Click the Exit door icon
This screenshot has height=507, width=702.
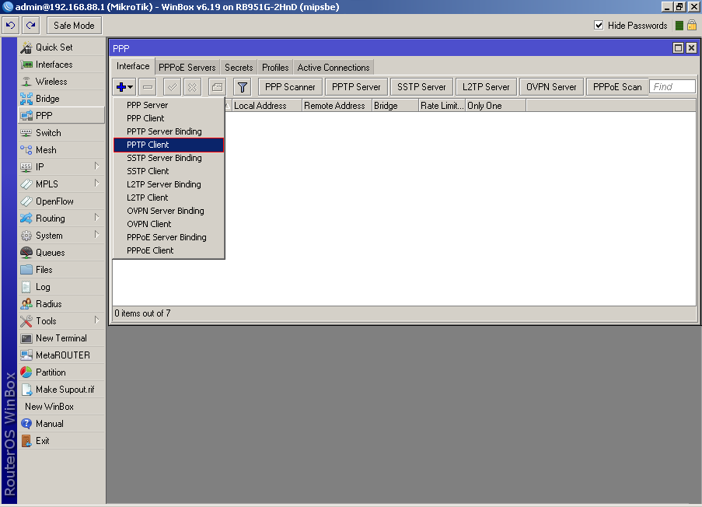(x=26, y=441)
